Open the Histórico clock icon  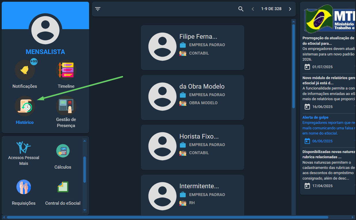25,106
